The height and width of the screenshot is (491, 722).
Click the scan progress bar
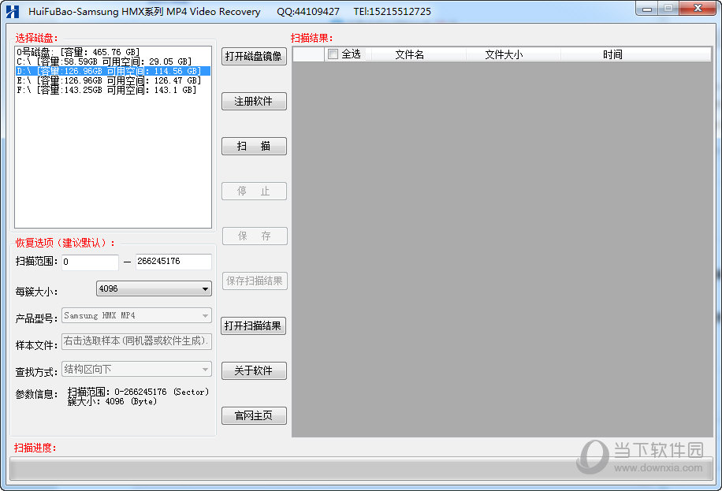coord(361,469)
